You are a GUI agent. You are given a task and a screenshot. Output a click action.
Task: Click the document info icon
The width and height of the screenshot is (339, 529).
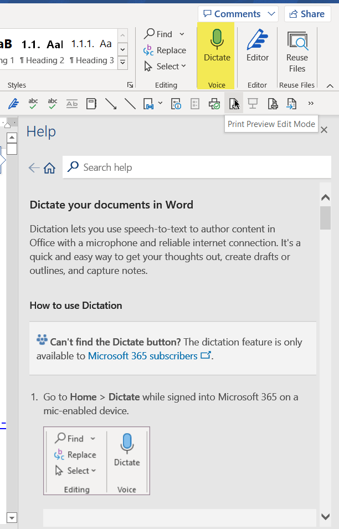click(x=176, y=104)
